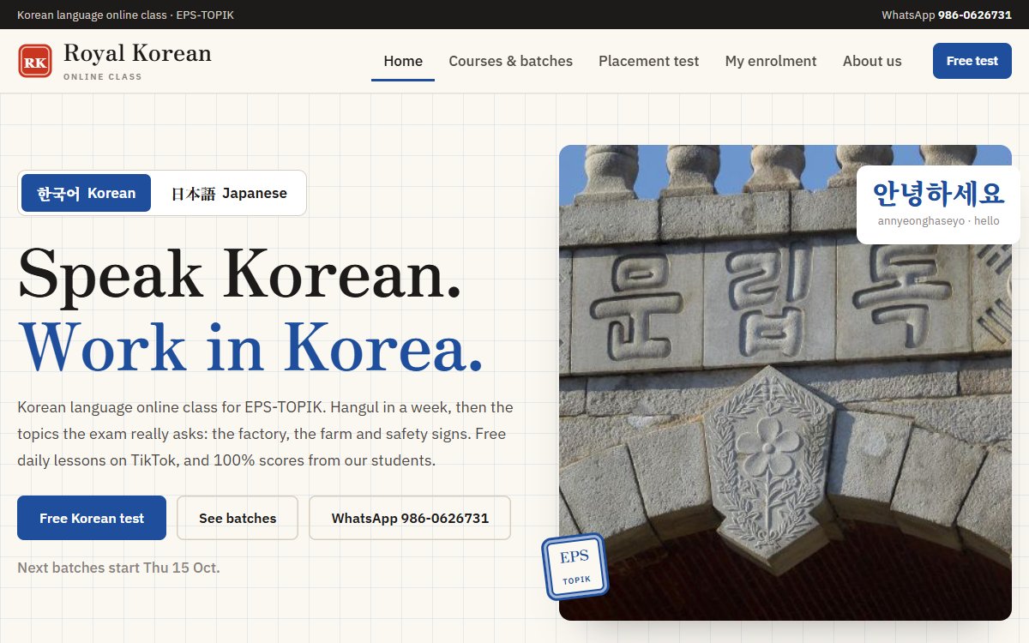Click the WhatsApp 986-0626731 hero button
This screenshot has width=1029, height=643.
(410, 518)
